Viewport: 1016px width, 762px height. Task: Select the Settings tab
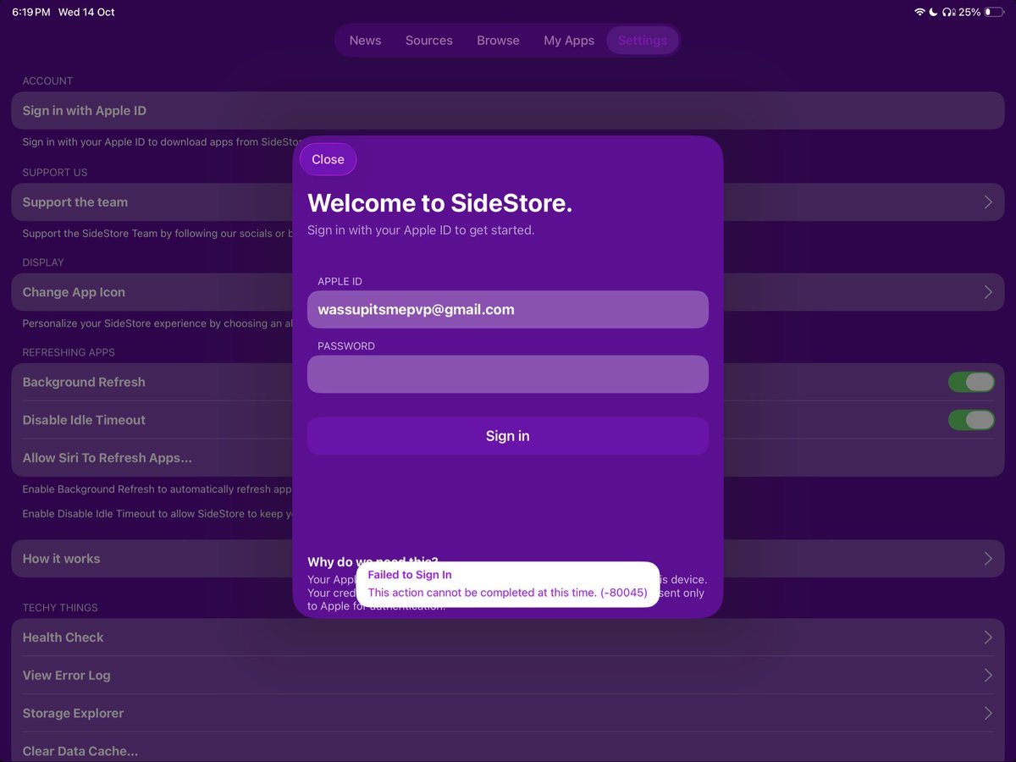click(643, 40)
